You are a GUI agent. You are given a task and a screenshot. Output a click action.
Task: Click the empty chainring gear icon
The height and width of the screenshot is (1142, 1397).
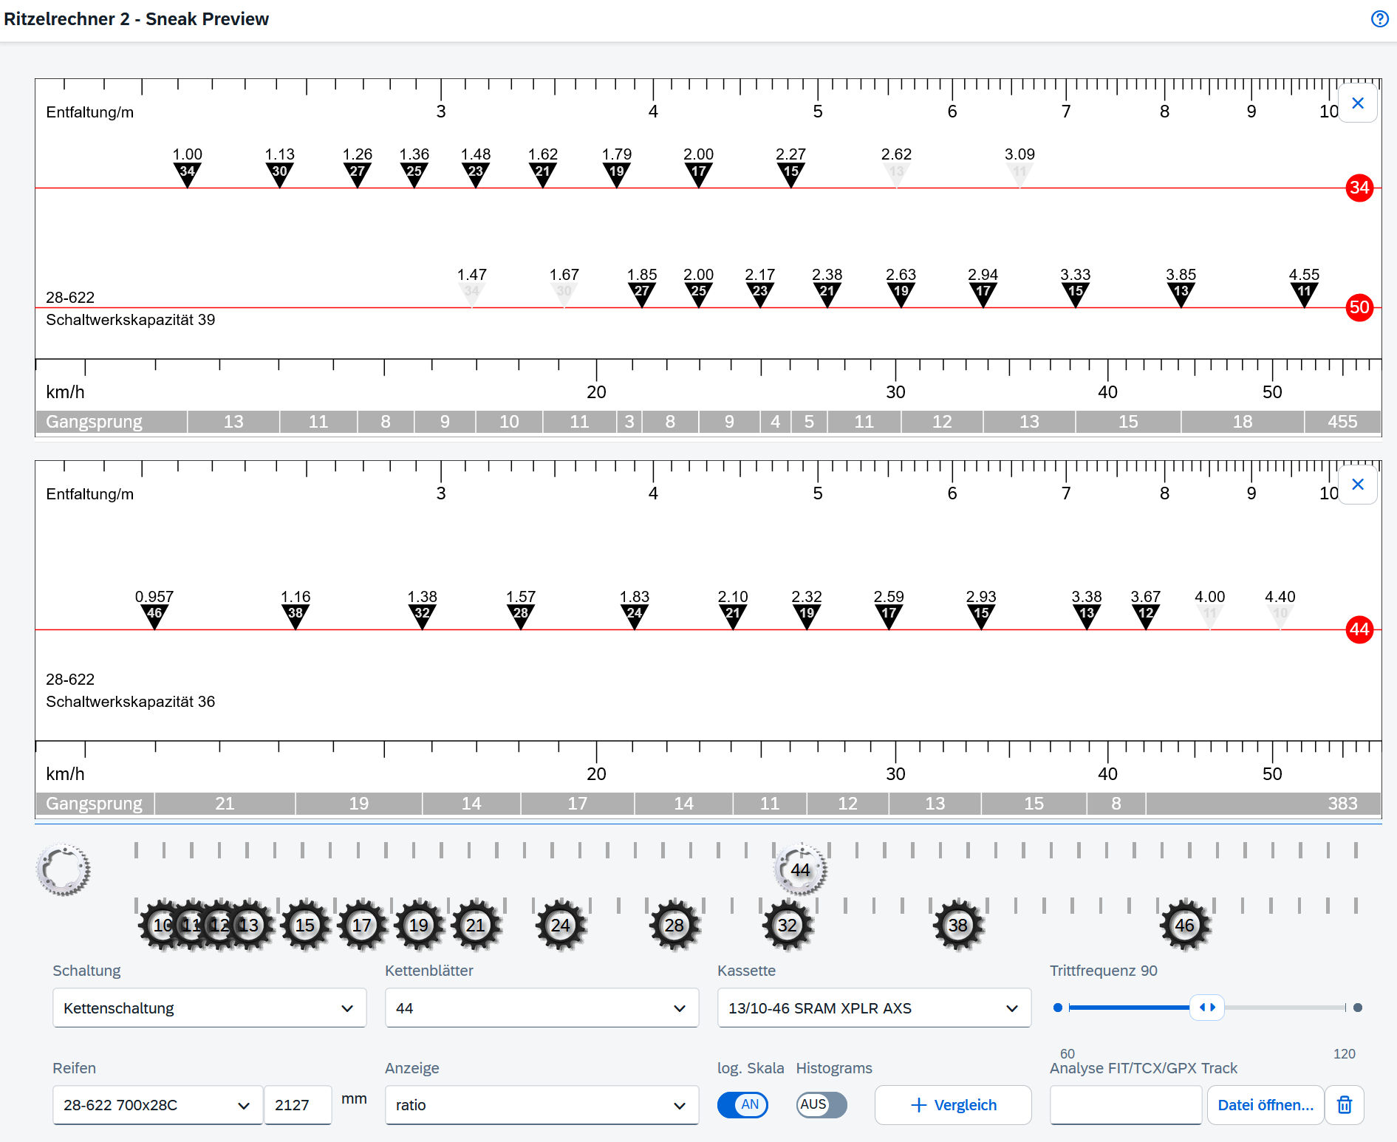tap(64, 869)
